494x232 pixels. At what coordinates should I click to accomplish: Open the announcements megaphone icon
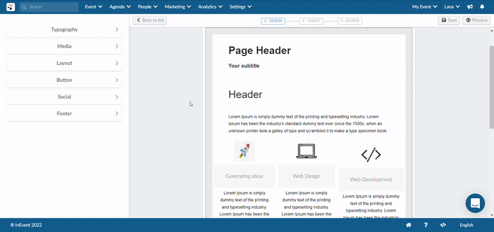pos(470,7)
